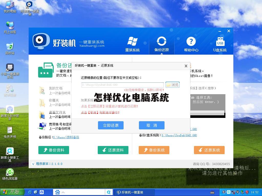Click 桌面文件夹 icon in list
Viewport: 262px width, 196px height.
tap(42, 115)
